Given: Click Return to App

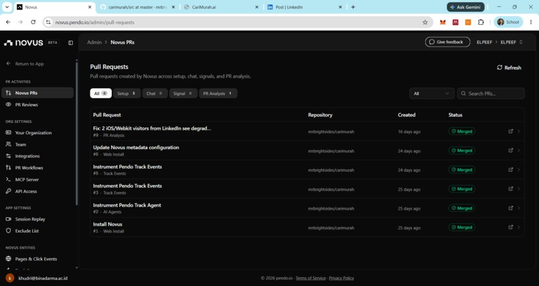Looking at the screenshot, I should coord(25,64).
